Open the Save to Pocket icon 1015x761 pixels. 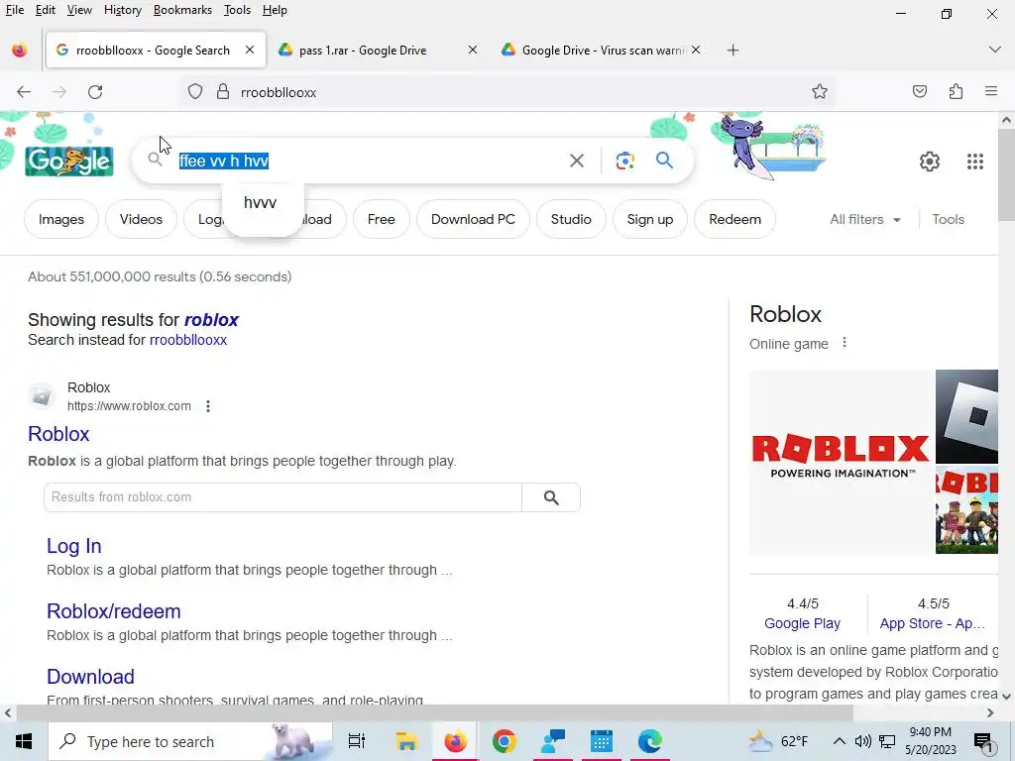click(920, 92)
